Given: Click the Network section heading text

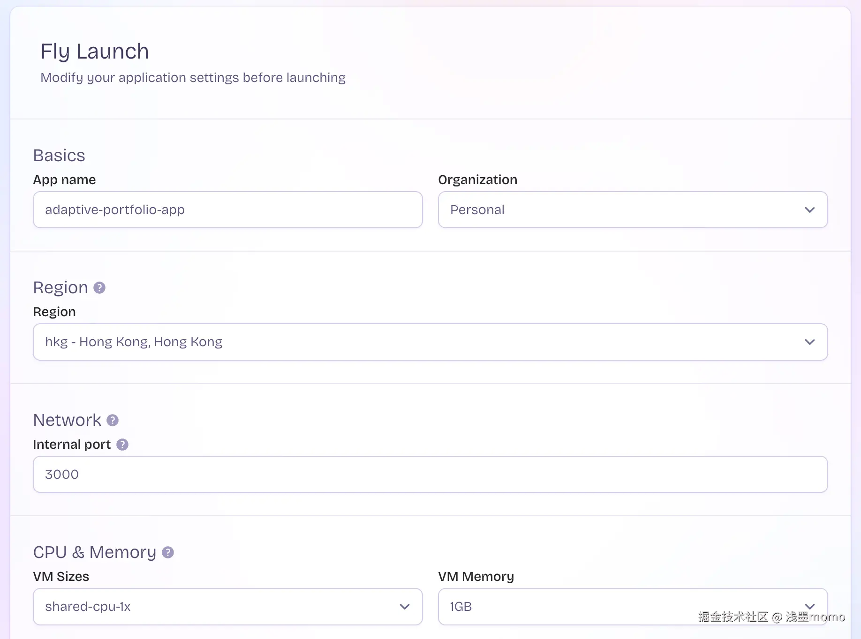Looking at the screenshot, I should [67, 420].
